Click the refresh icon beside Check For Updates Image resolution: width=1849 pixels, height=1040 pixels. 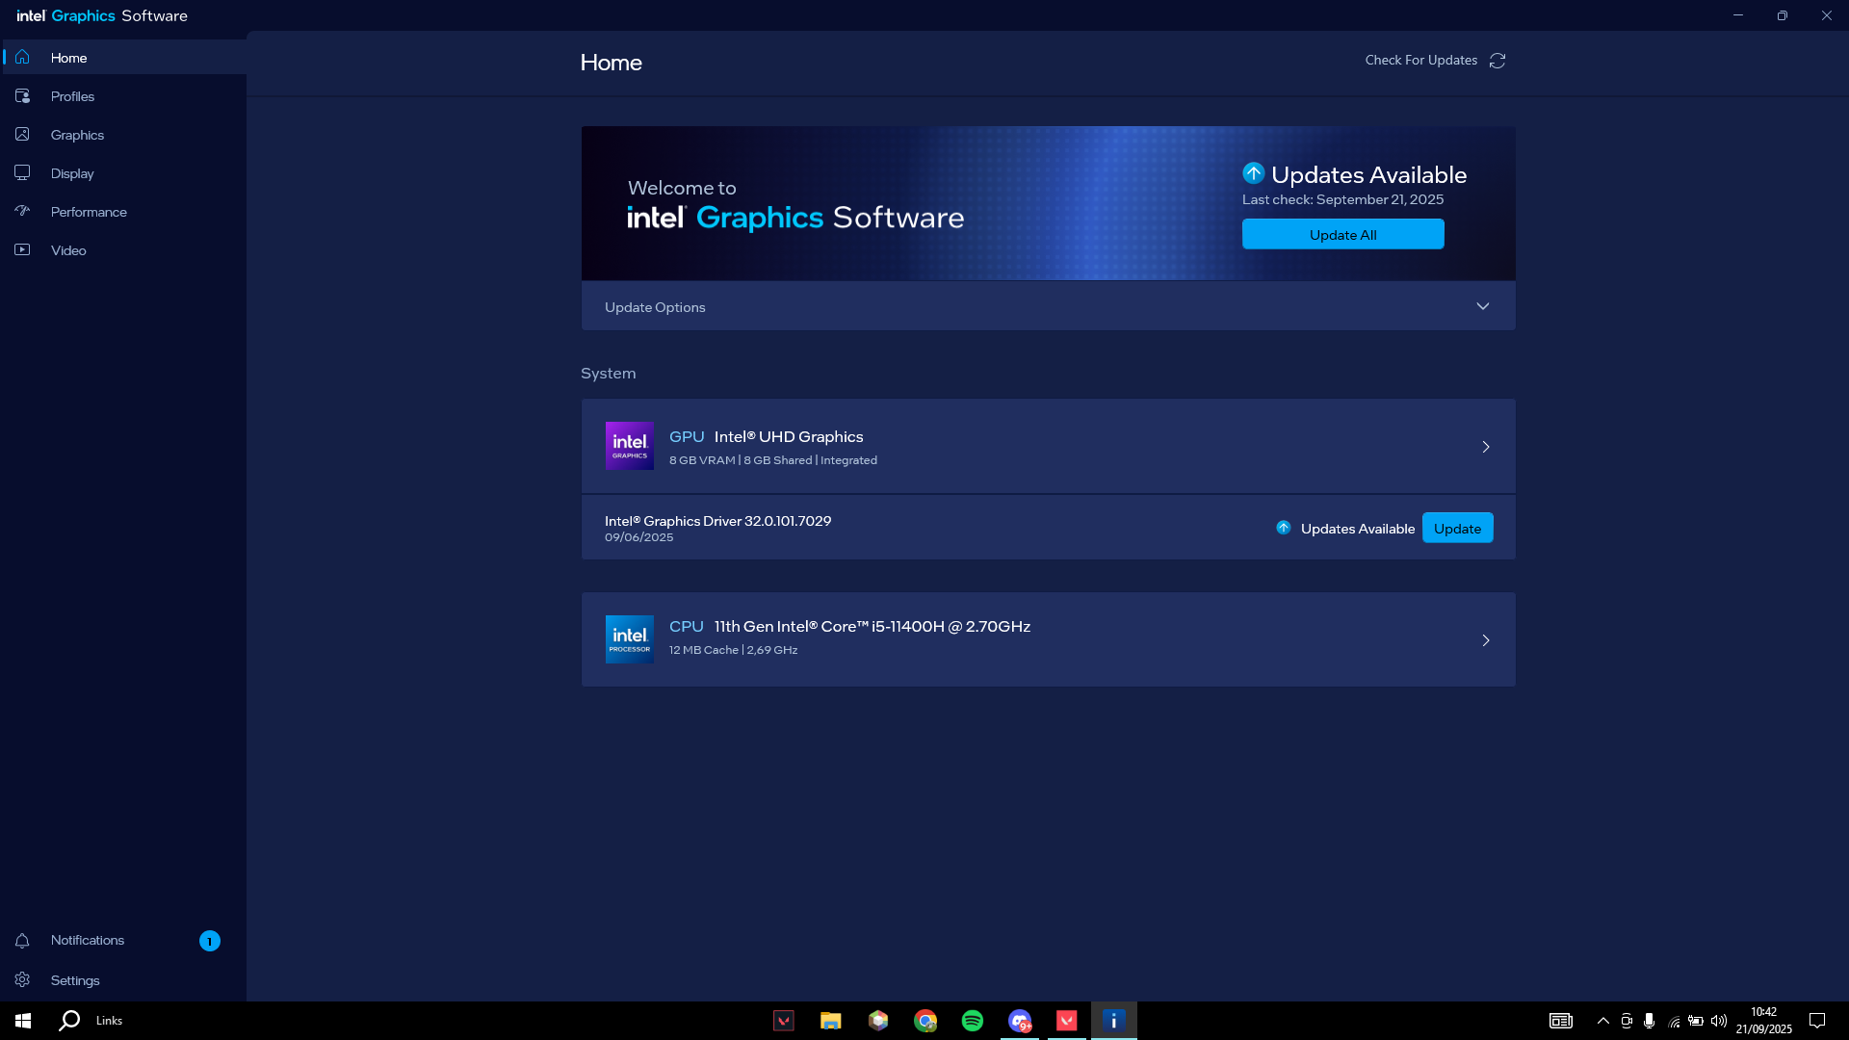[1497, 61]
